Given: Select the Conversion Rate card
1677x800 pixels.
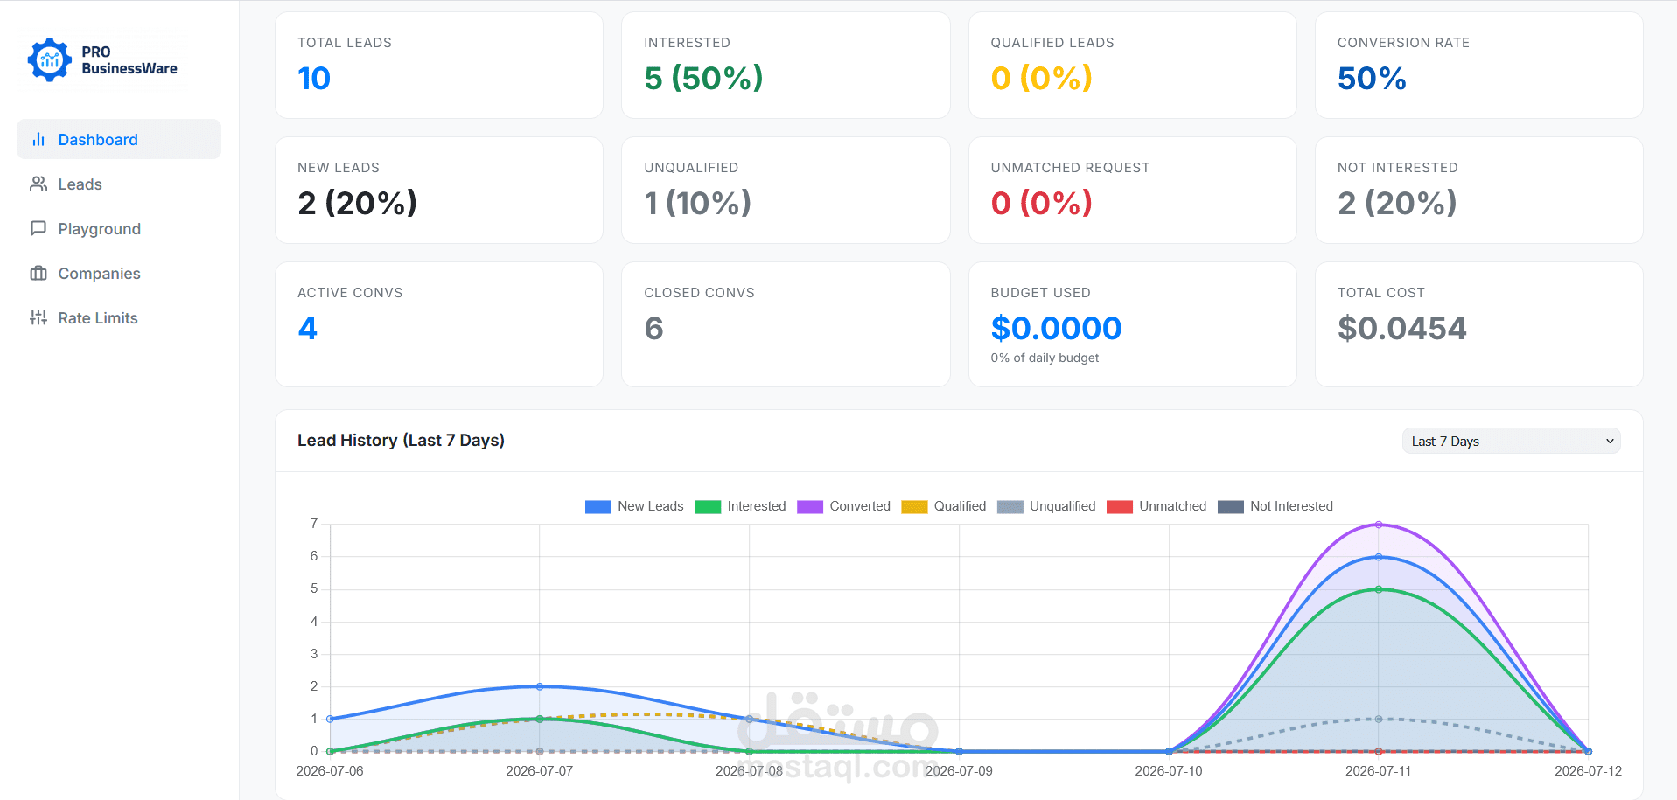Looking at the screenshot, I should (1478, 66).
